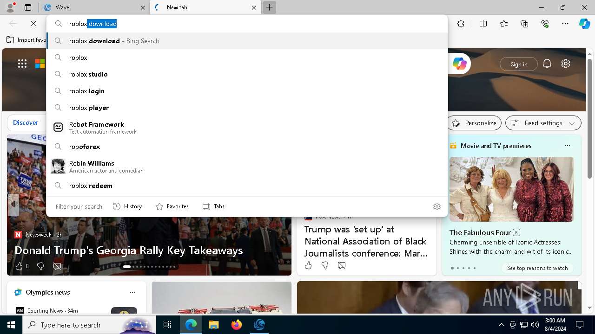The height and width of the screenshot is (334, 595).
Task: Open the Collections toolbar icon
Action: tap(524, 24)
